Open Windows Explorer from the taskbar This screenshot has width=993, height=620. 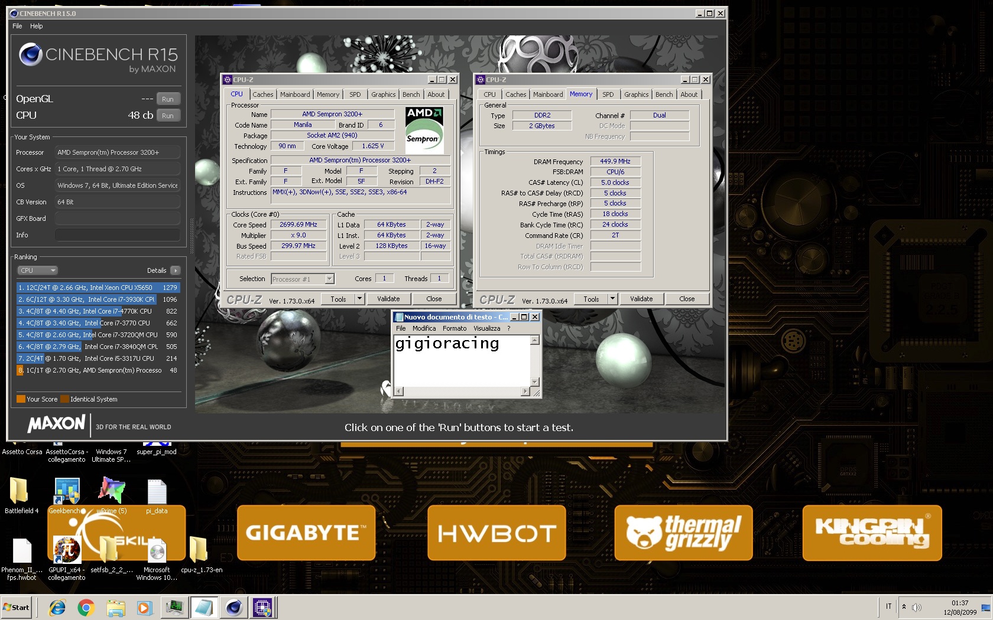coord(116,608)
